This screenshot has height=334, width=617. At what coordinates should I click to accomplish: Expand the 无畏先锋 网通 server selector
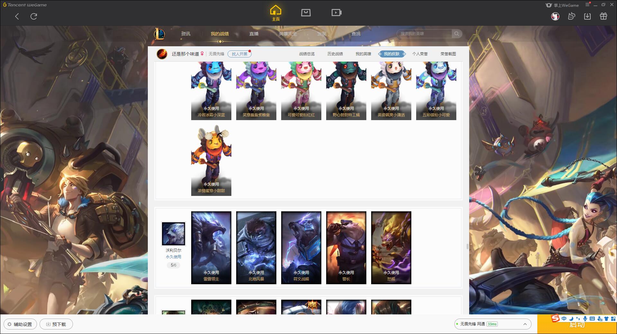(x=492, y=324)
